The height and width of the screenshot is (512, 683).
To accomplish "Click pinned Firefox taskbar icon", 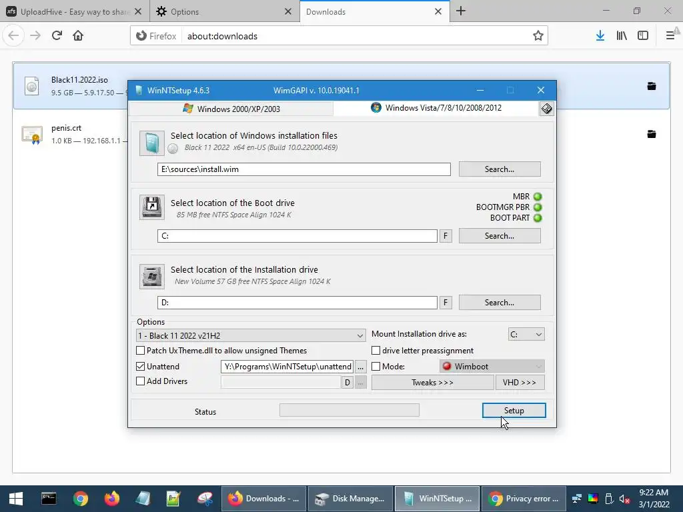I will pyautogui.click(x=112, y=499).
